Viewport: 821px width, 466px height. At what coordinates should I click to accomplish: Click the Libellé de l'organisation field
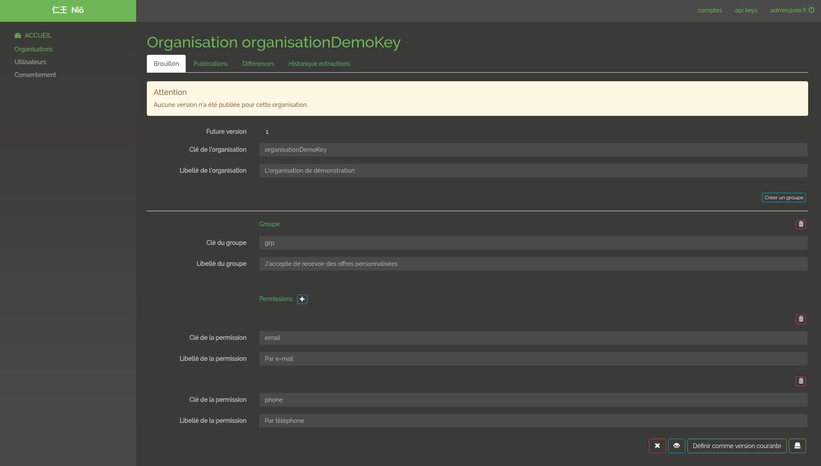pyautogui.click(x=533, y=171)
